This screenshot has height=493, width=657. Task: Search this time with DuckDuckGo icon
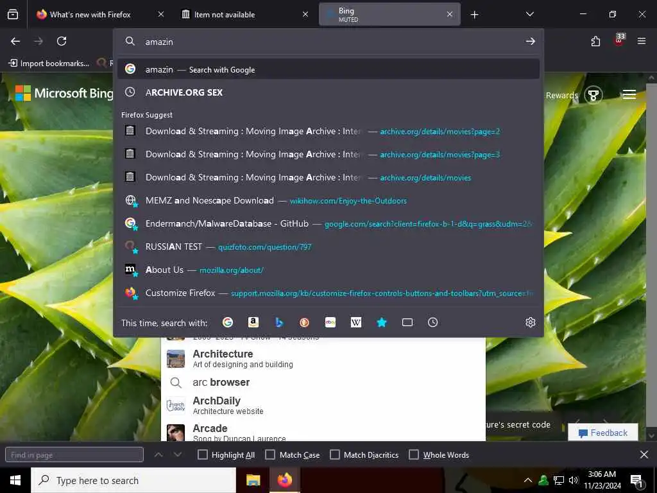coord(305,322)
